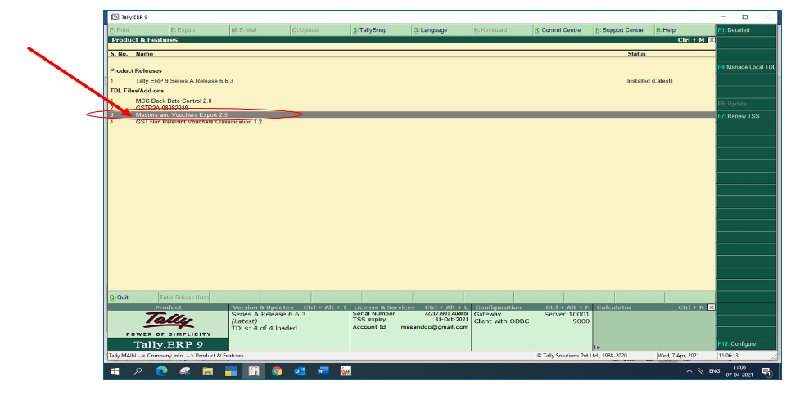The width and height of the screenshot is (800, 395).
Task: Select Tally.ERP 9 Series A Release 6.6.3 row
Action: point(411,81)
